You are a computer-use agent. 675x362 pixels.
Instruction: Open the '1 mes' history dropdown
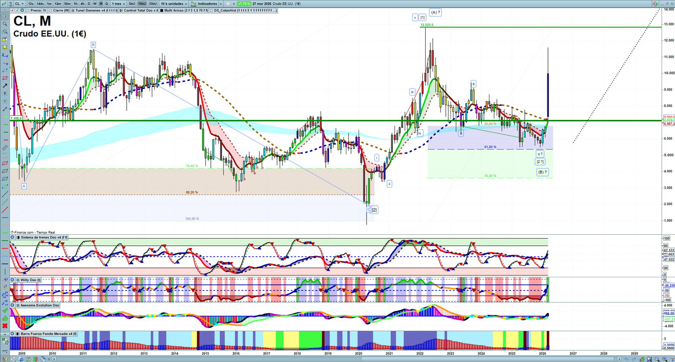(118, 4)
